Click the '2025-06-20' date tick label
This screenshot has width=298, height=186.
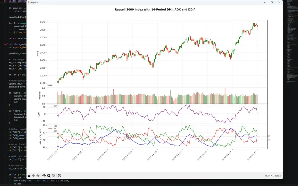52,156
